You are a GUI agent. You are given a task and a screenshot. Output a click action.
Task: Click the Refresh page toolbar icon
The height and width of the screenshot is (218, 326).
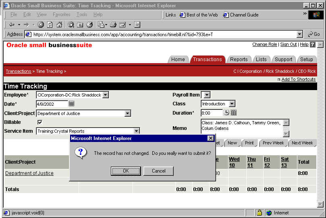(50, 25)
